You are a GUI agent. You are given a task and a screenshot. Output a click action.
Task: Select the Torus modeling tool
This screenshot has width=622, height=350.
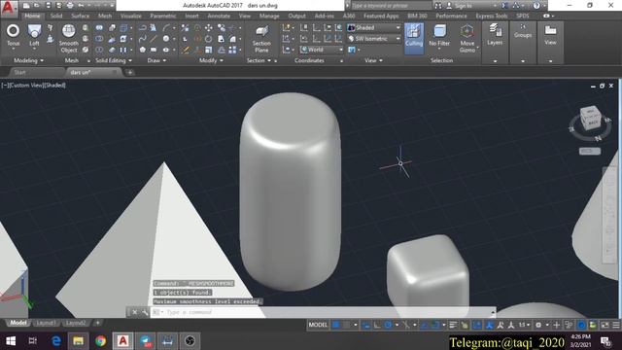13,36
